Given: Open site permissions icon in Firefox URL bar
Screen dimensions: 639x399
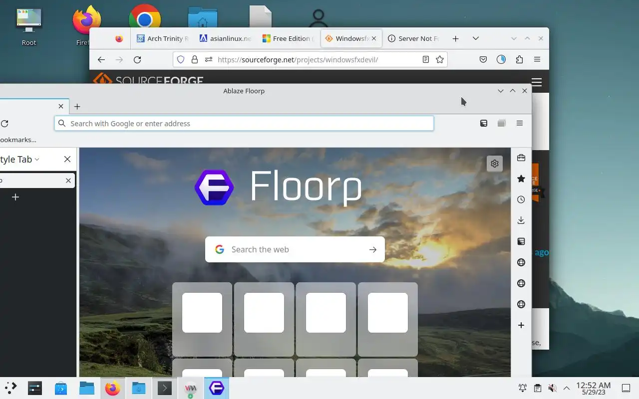Looking at the screenshot, I should coord(209,59).
